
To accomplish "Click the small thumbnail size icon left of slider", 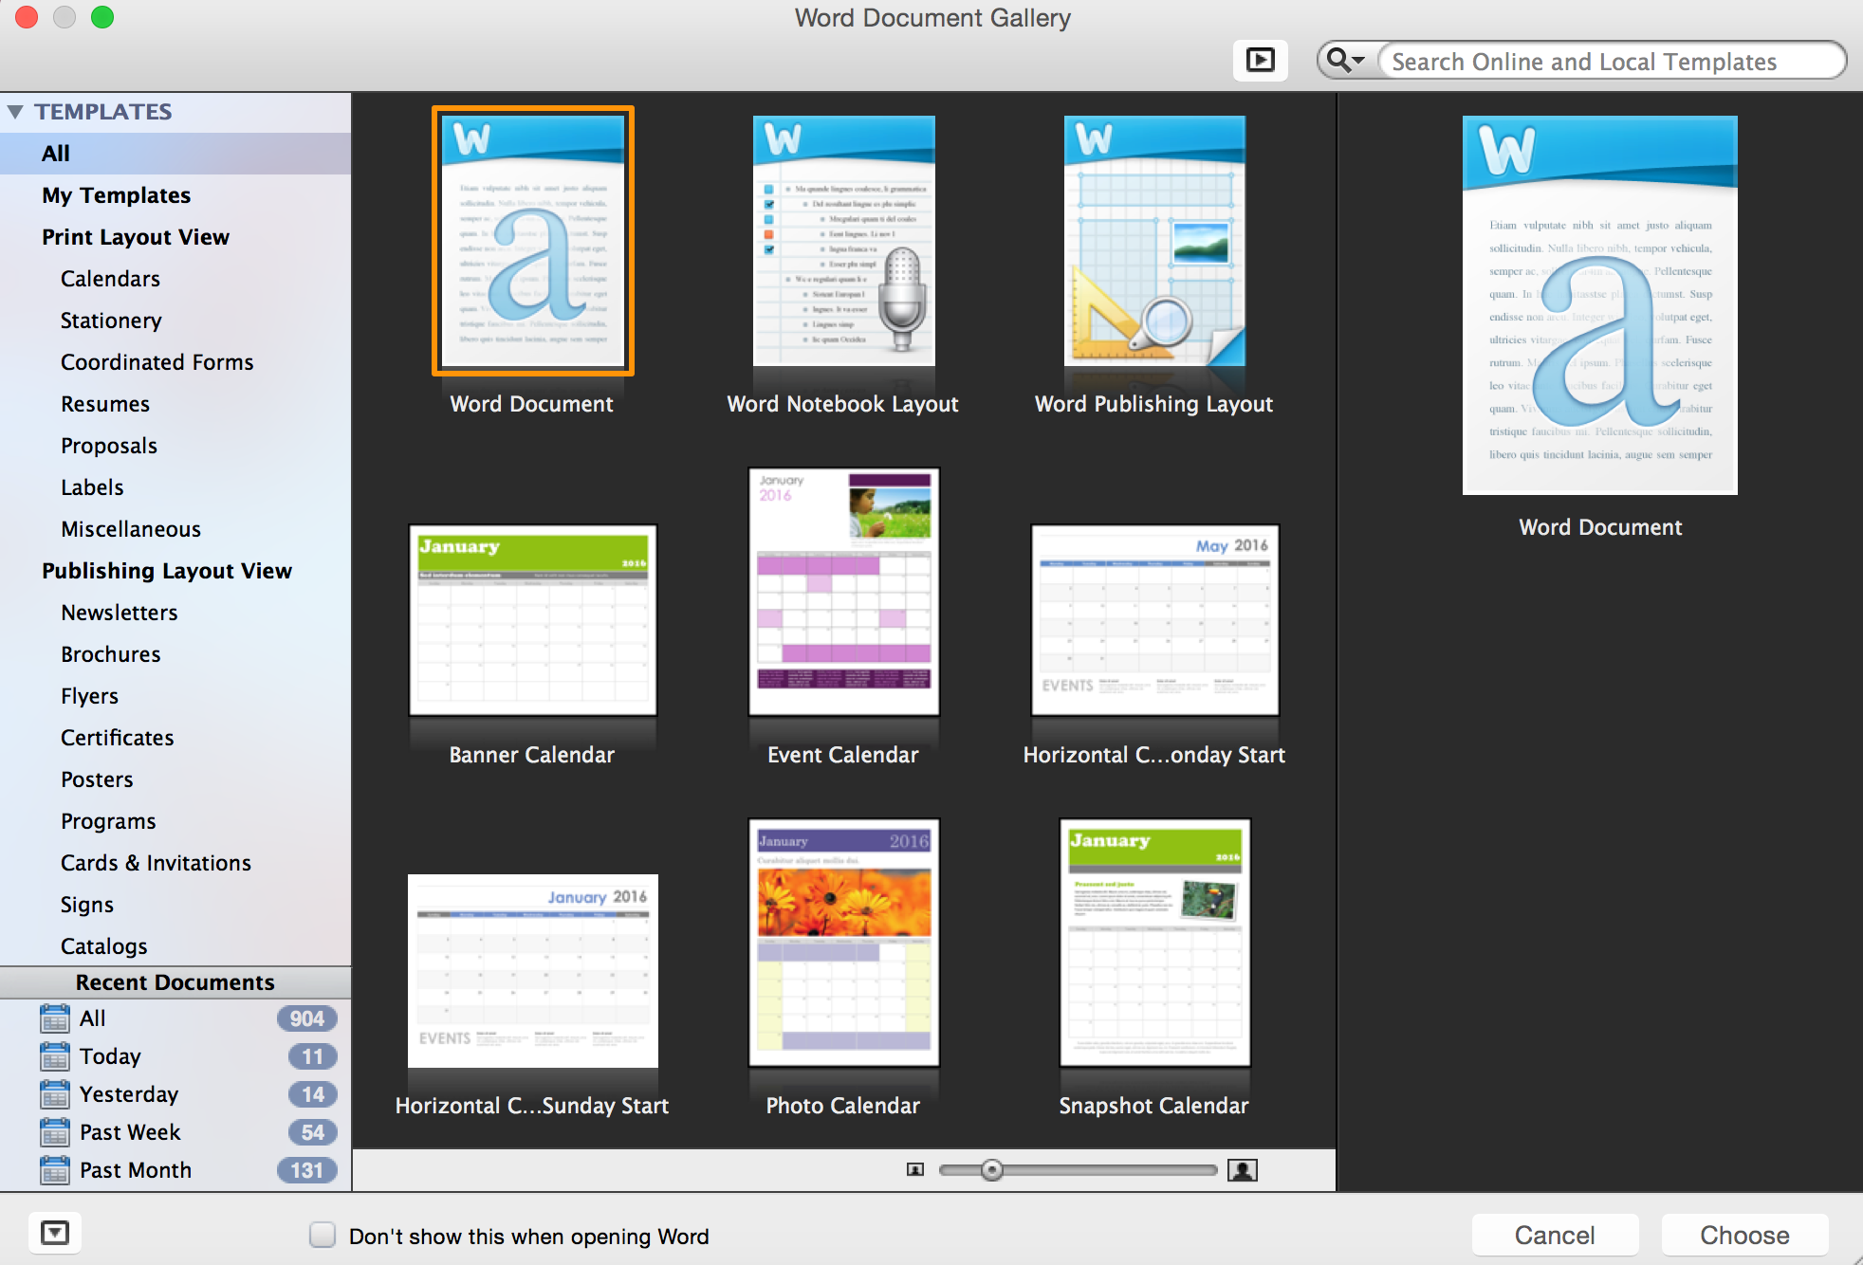I will tap(913, 1170).
